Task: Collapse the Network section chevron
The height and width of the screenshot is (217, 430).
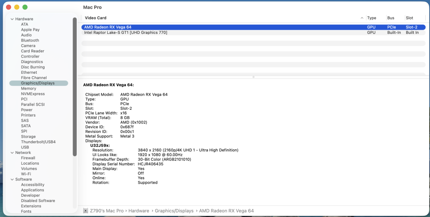Action: (12, 153)
